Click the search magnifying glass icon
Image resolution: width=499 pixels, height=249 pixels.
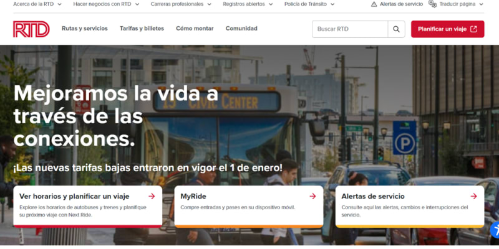(x=396, y=29)
